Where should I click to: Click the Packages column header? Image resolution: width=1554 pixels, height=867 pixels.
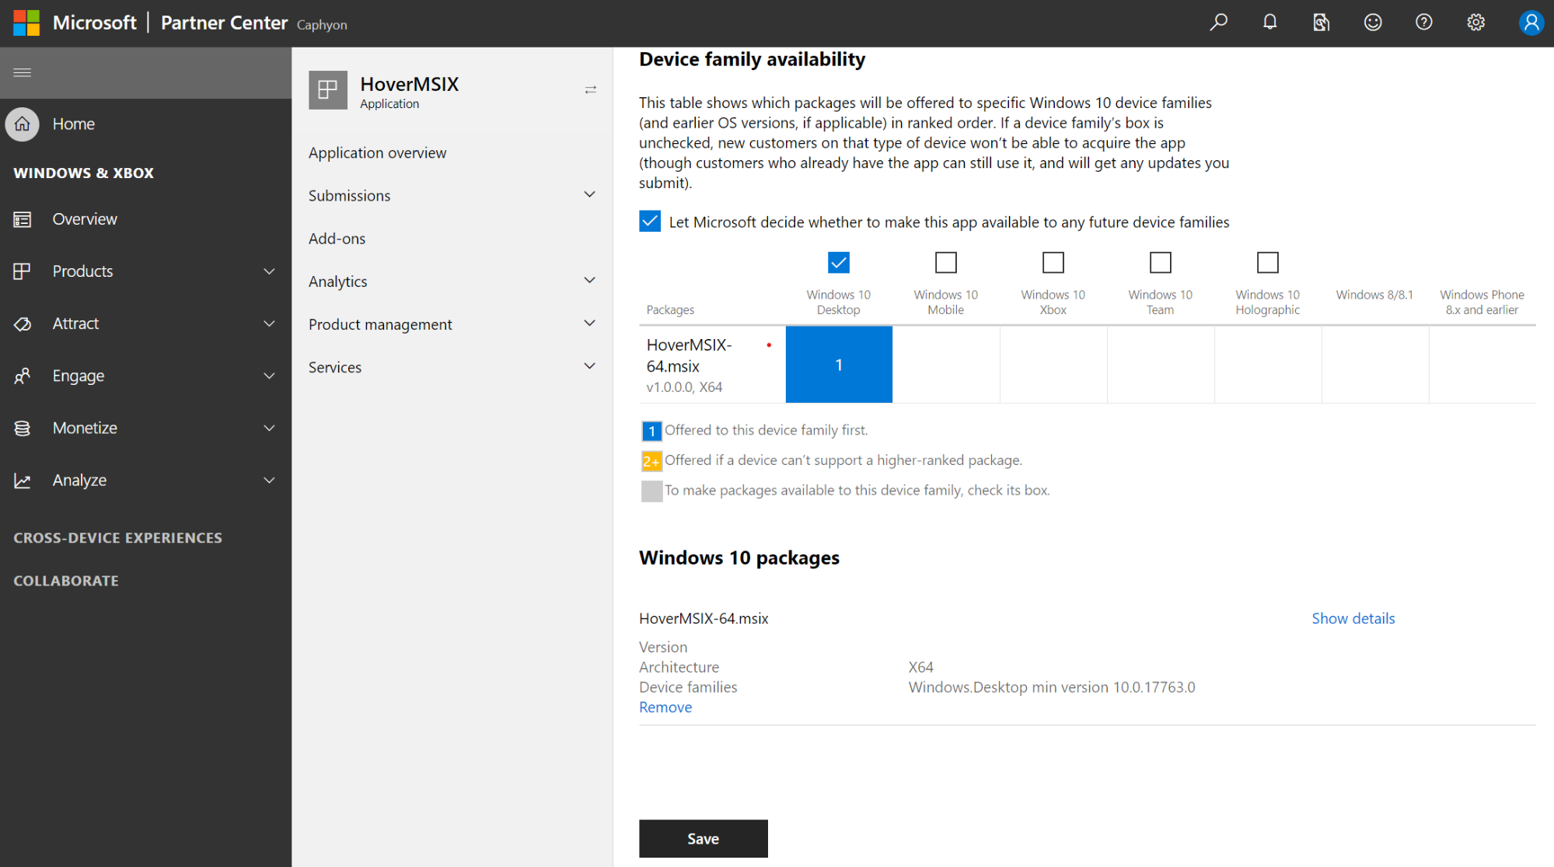670,309
